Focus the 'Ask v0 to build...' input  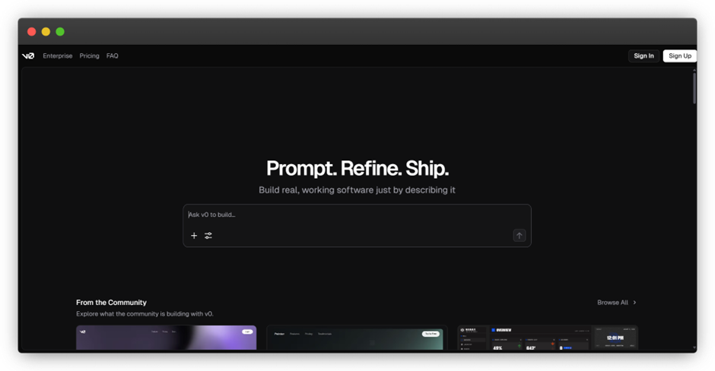coord(350,214)
